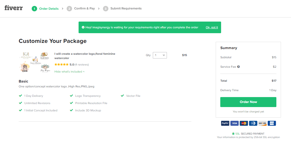Click the gig logo samples thumbnail
291x151 pixels.
click(x=35, y=62)
